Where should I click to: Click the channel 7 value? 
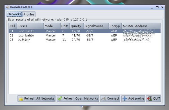point(63,35)
